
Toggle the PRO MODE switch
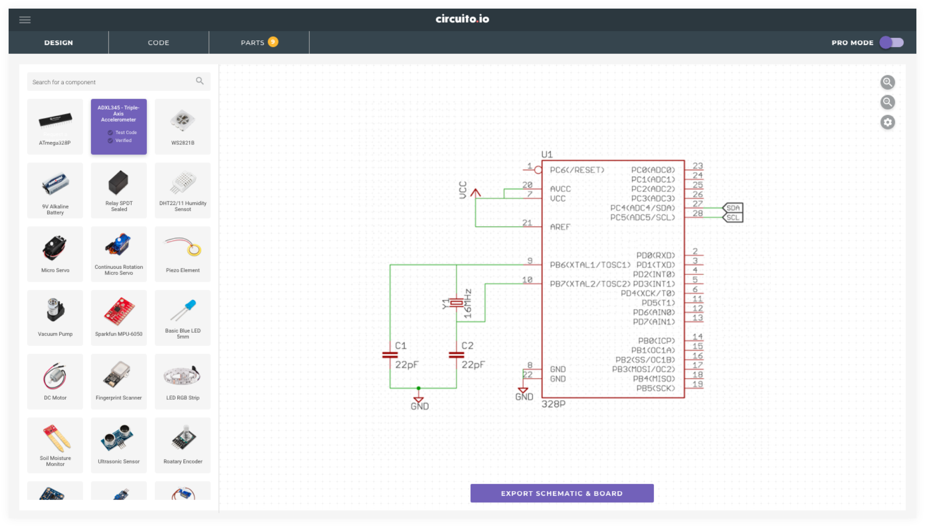(x=891, y=43)
